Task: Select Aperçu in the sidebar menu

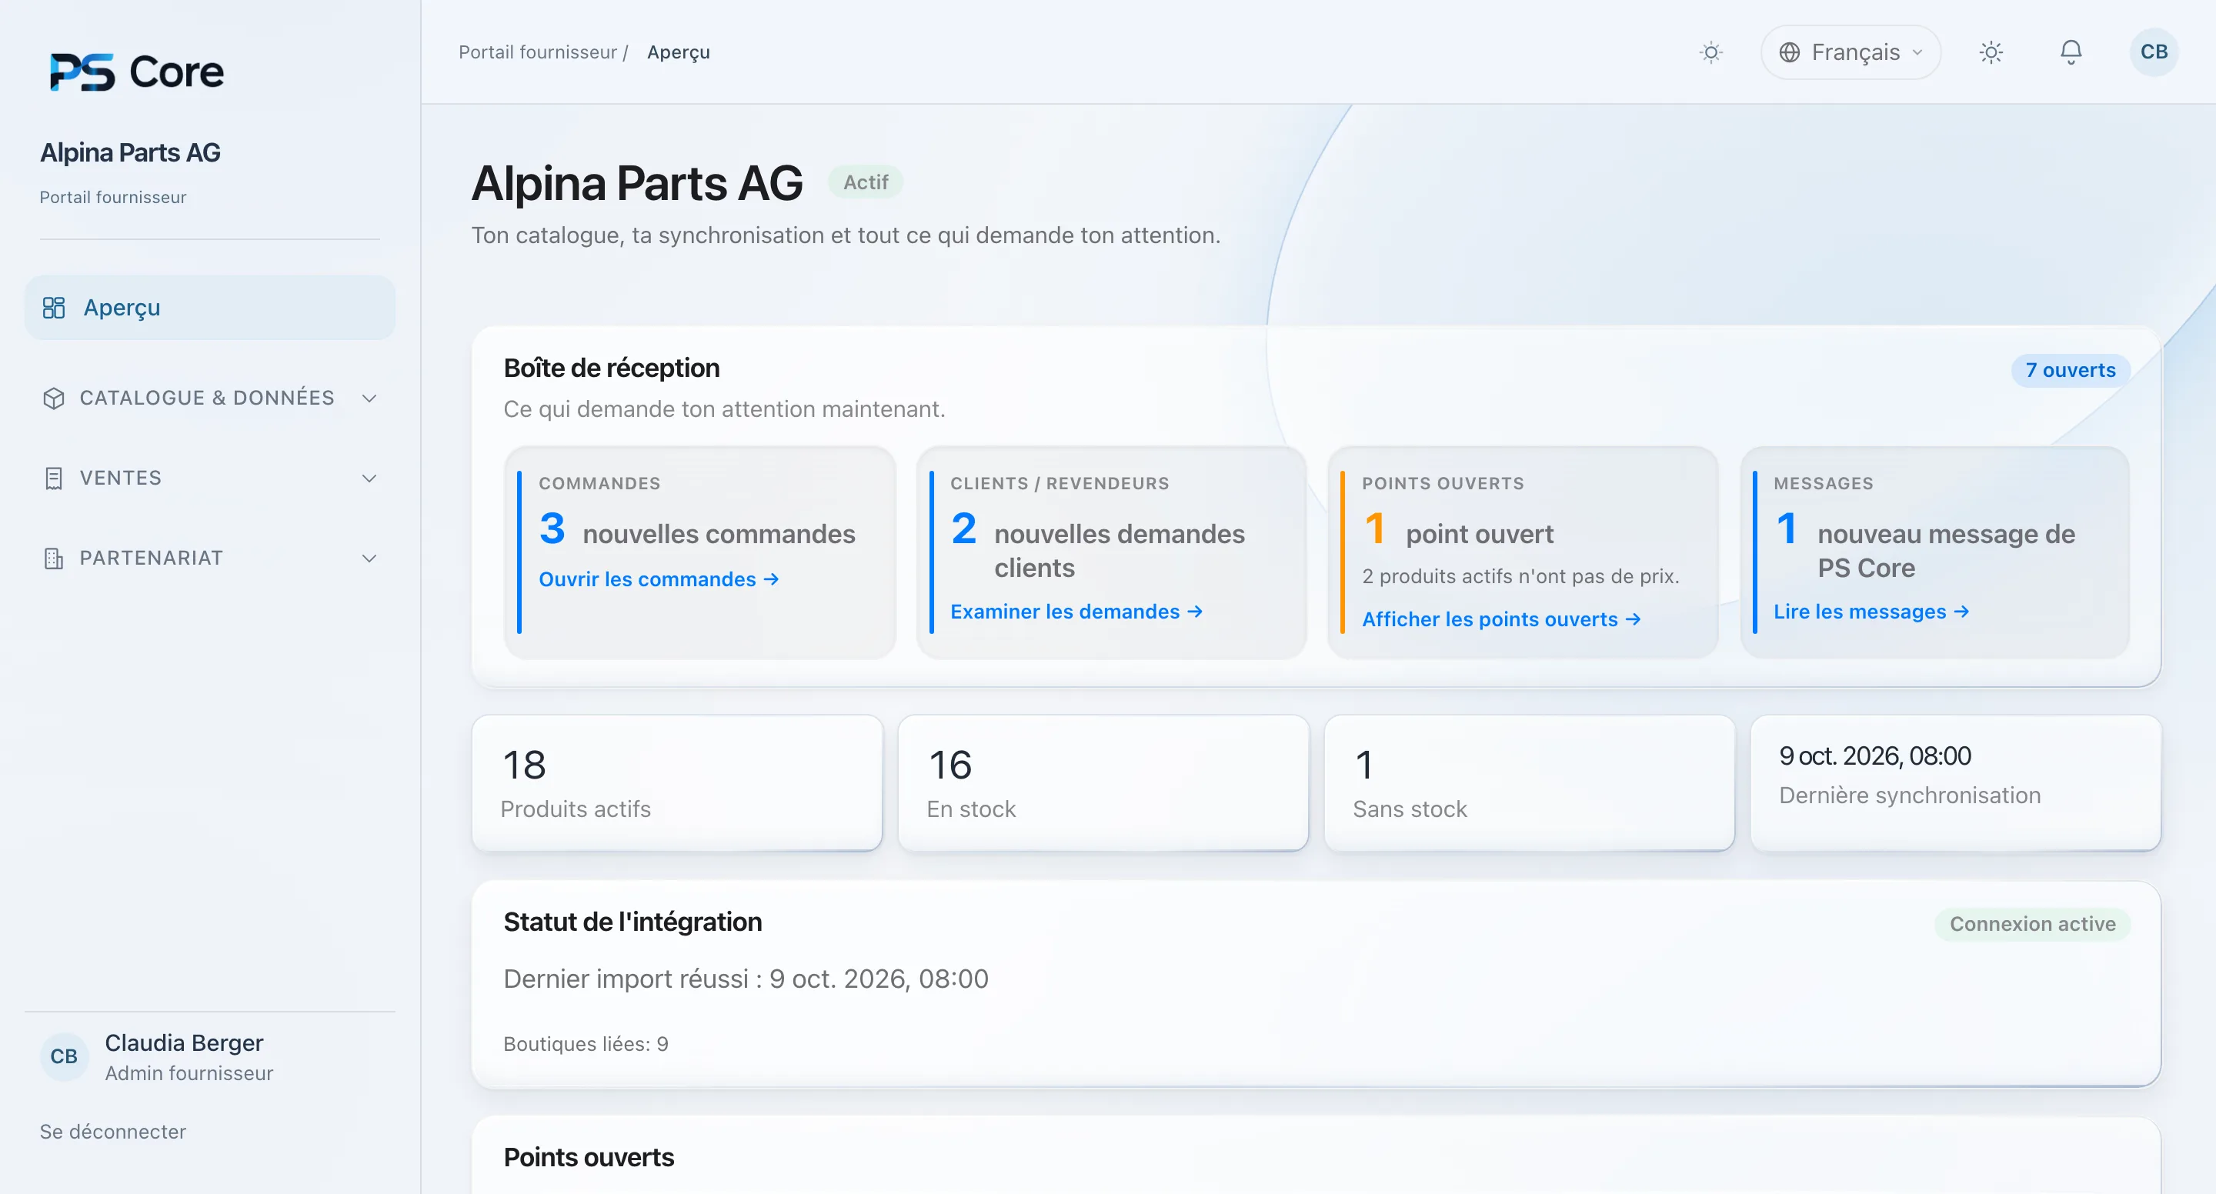Action: 210,307
